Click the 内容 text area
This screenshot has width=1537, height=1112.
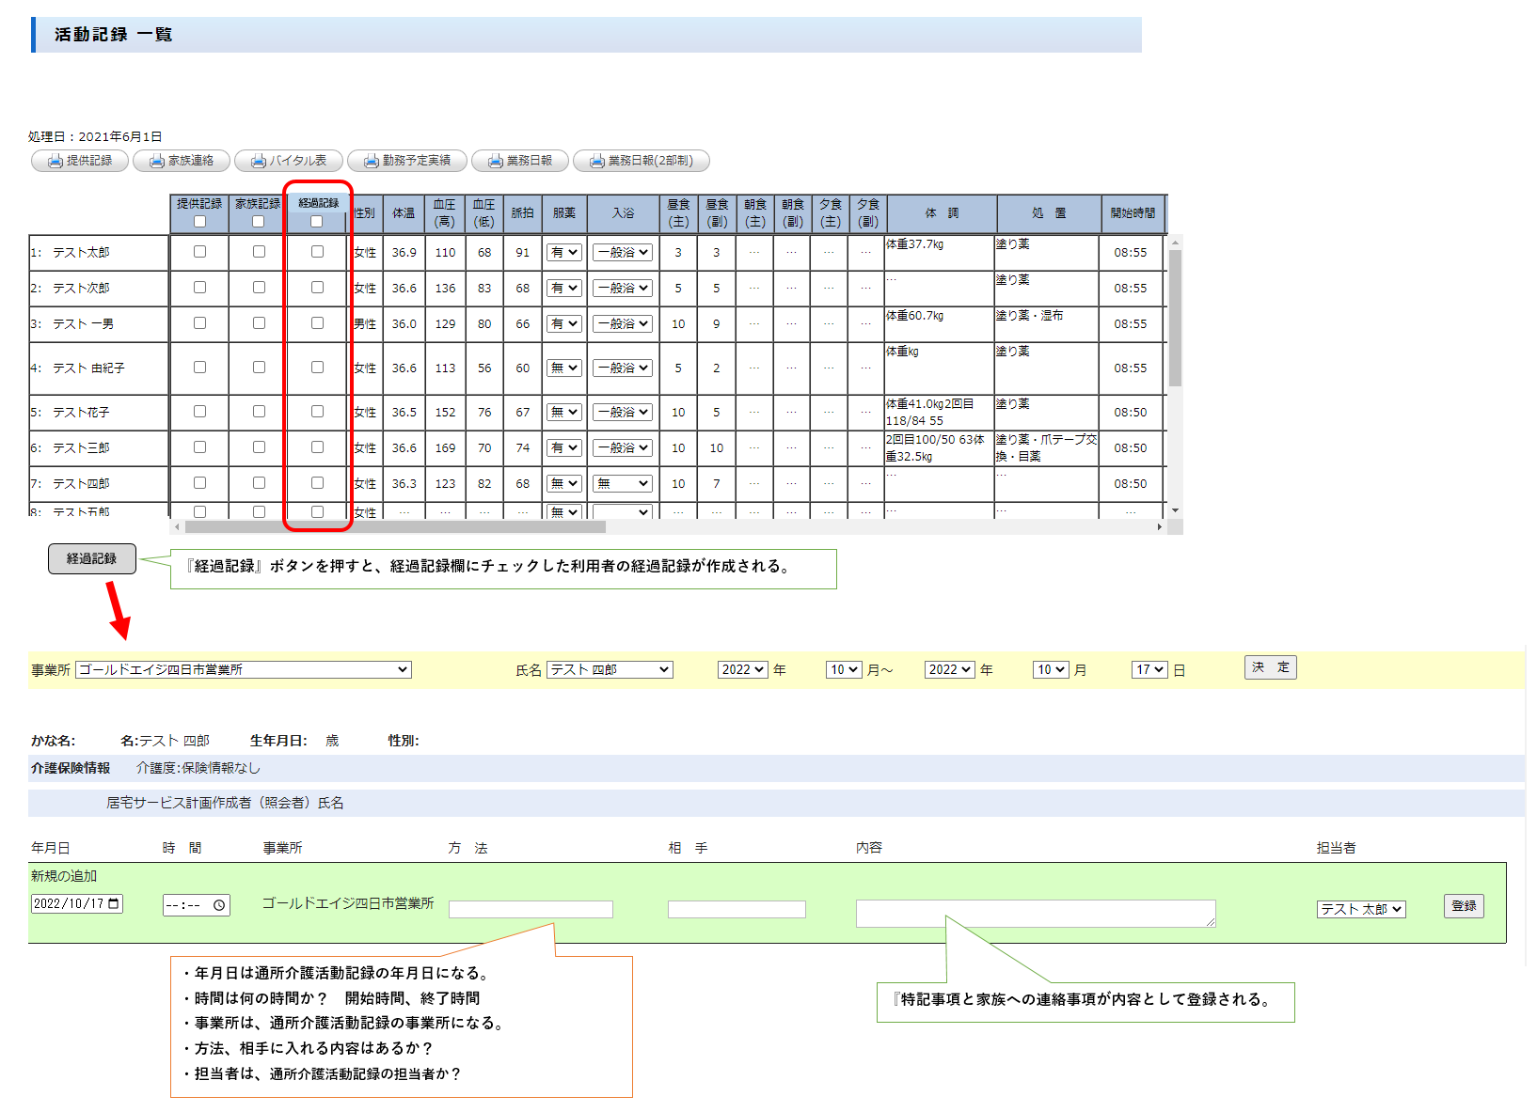point(1035,913)
